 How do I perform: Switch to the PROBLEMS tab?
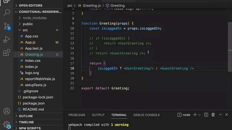point(76,115)
